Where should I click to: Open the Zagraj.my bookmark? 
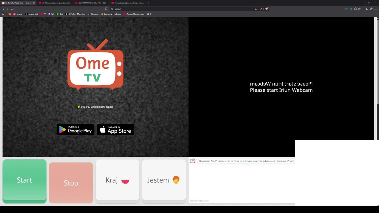point(111,14)
